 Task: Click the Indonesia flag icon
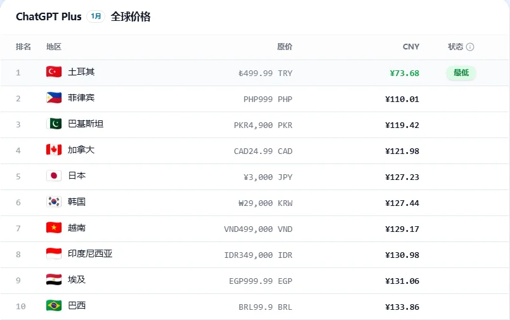point(54,253)
